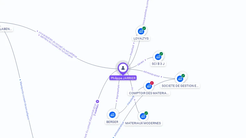Click the partially visible LABEN... label

click(x=6, y=29)
